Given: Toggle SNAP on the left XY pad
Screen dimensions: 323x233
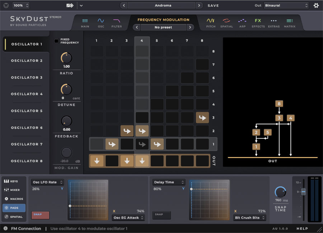Looking at the screenshot, I should 40,215.
